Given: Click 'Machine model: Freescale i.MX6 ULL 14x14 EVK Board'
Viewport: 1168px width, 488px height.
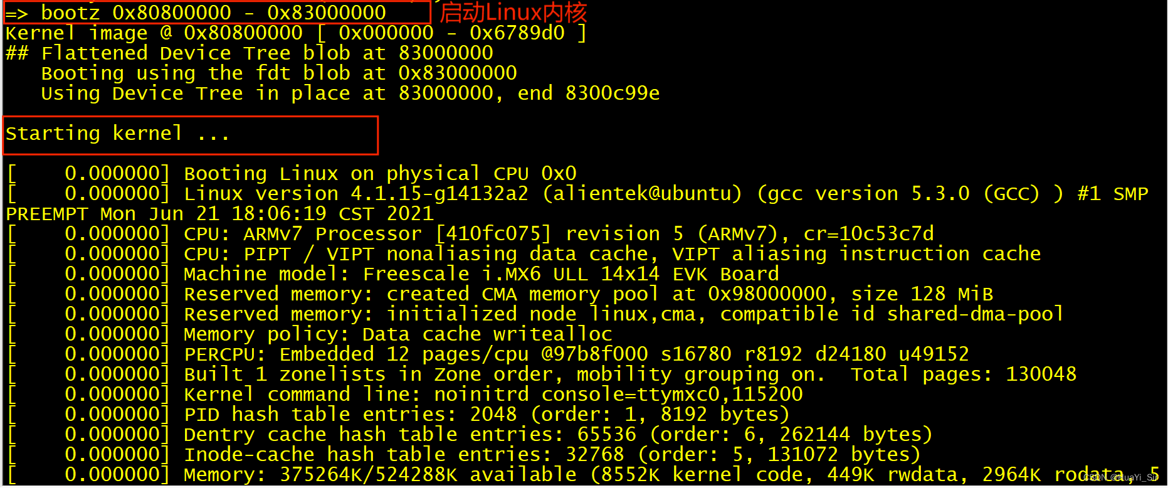Looking at the screenshot, I should pos(481,273).
